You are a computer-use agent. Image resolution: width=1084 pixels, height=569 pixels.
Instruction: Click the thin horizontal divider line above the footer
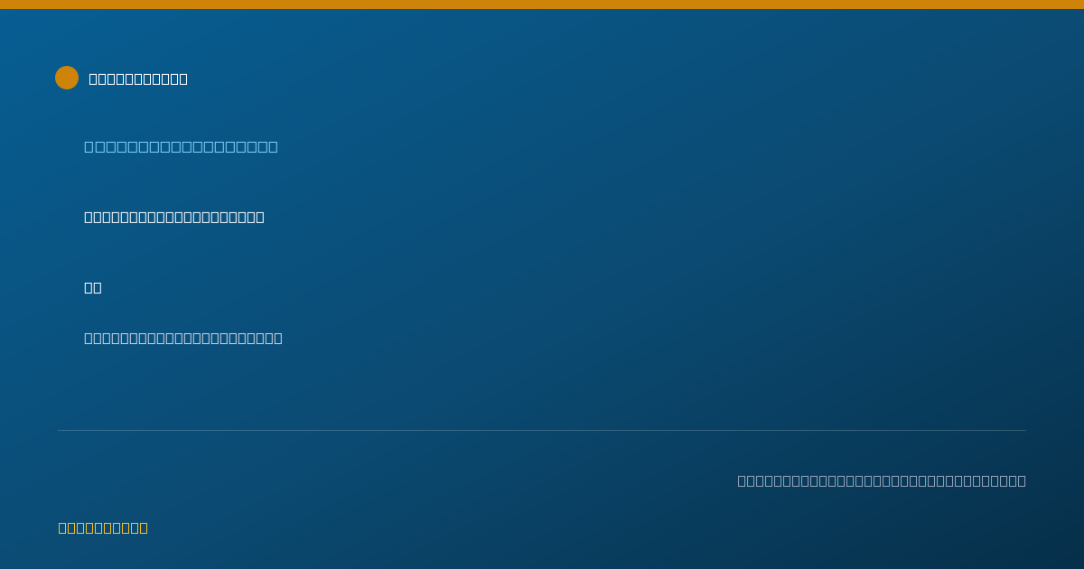(x=542, y=430)
